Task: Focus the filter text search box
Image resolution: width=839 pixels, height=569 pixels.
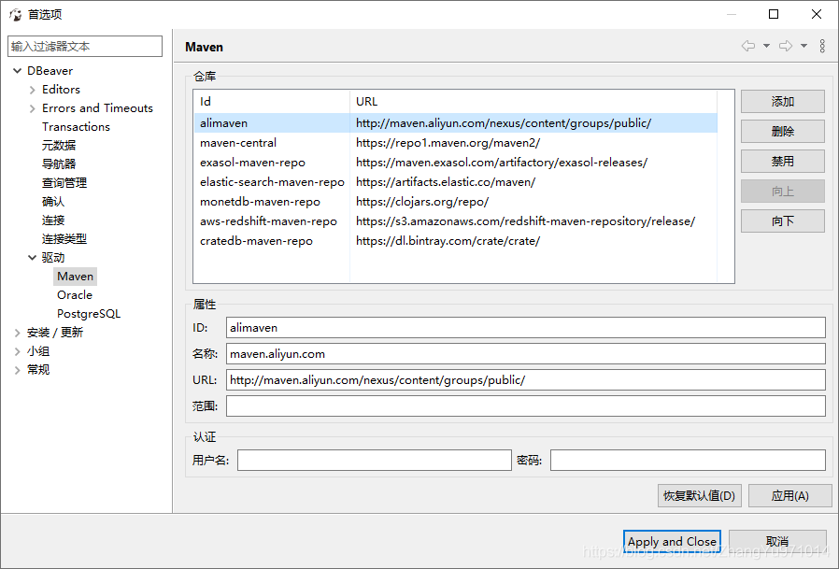Action: (x=85, y=47)
